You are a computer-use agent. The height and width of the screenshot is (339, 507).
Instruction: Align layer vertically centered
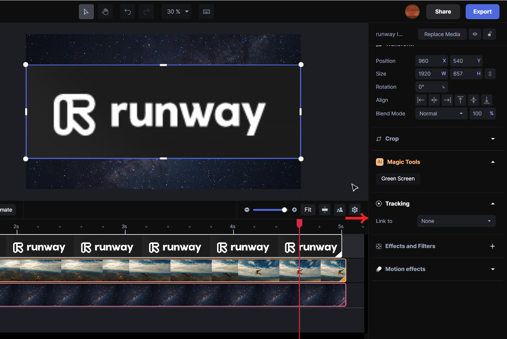coord(474,100)
